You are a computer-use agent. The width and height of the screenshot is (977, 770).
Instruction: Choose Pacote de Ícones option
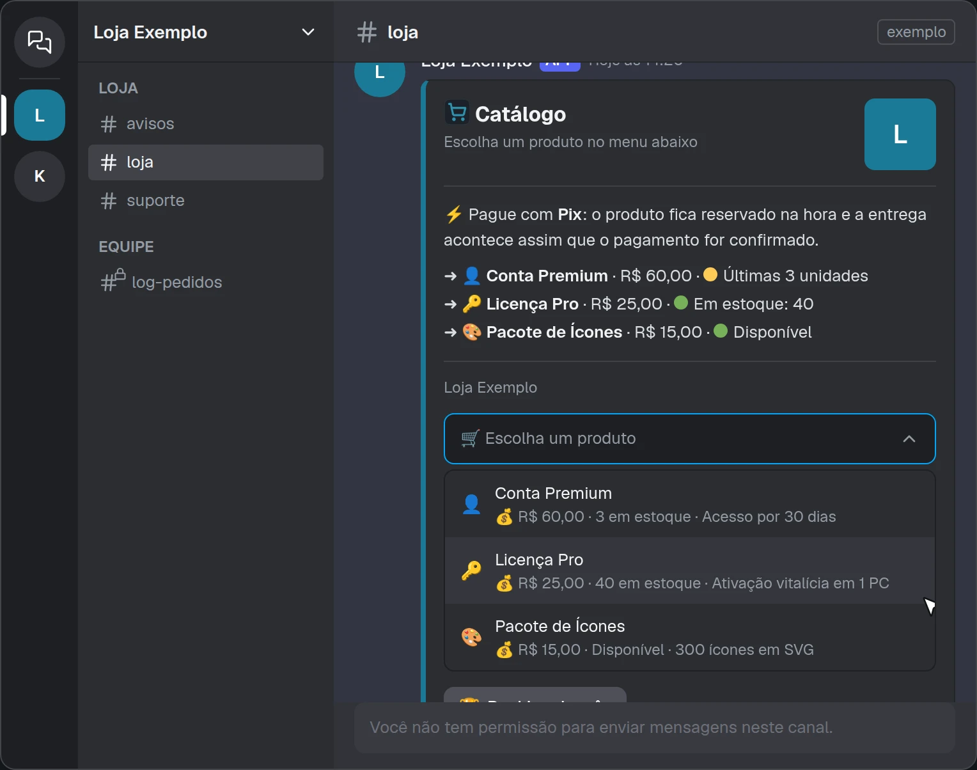690,637
